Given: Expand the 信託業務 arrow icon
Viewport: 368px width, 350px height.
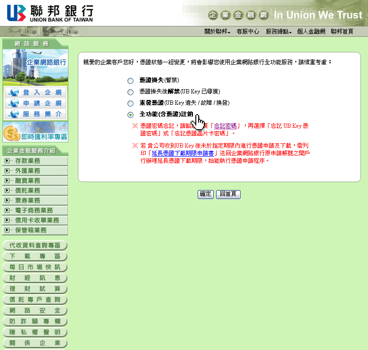Looking at the screenshot, I should point(7,190).
